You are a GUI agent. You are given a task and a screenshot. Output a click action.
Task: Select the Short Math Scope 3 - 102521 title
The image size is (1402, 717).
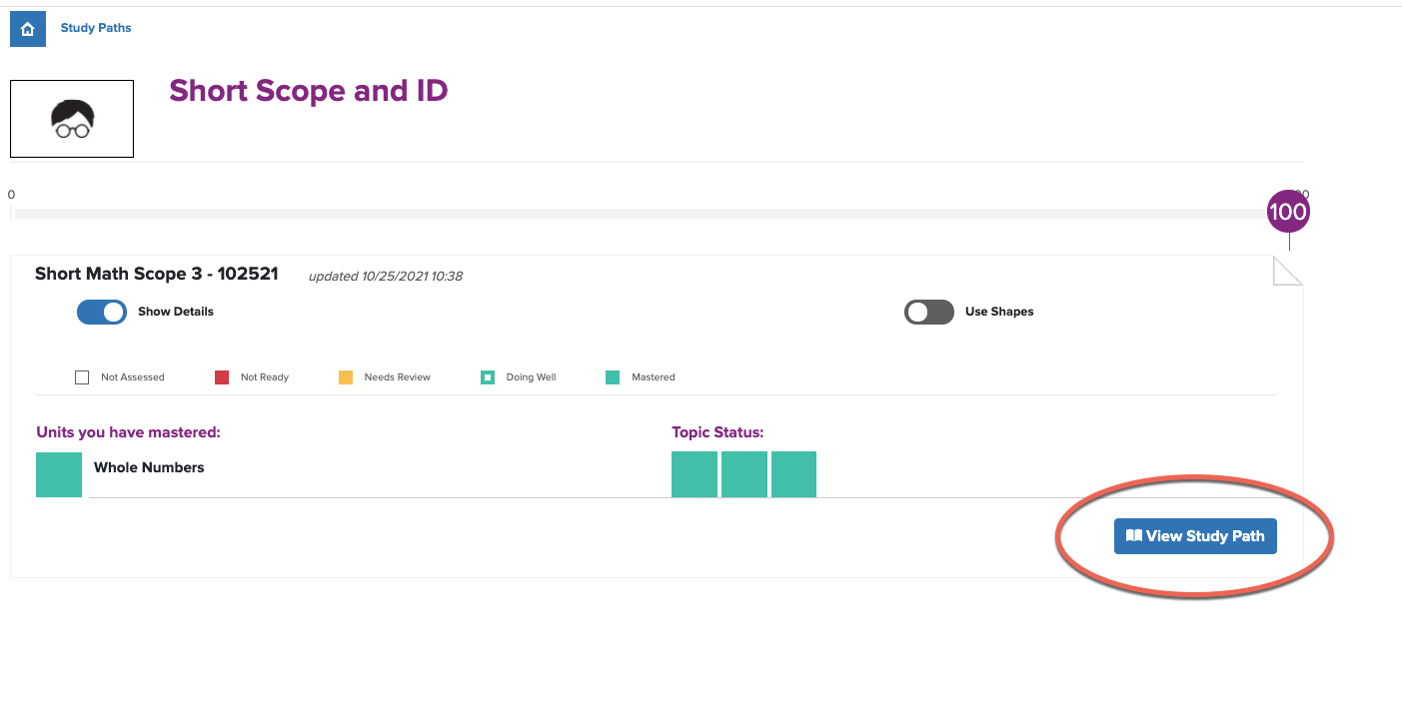(156, 274)
